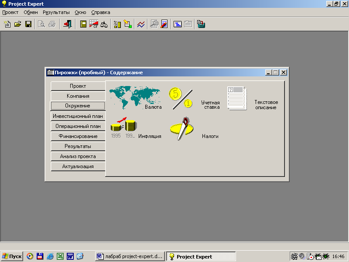Open the line chart graph icon
The width and height of the screenshot is (349, 262).
pos(141,24)
